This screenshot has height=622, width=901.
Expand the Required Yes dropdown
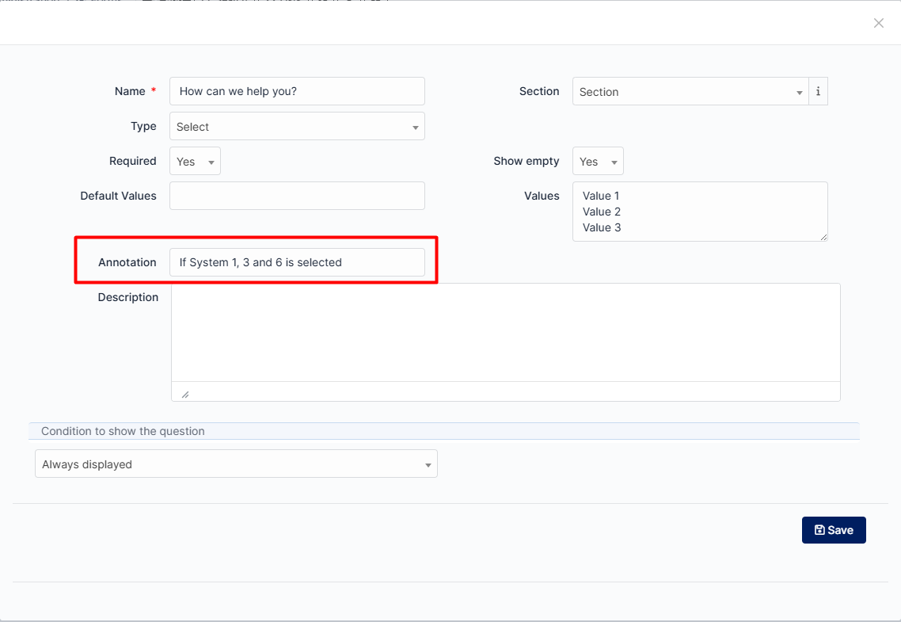pyautogui.click(x=195, y=162)
